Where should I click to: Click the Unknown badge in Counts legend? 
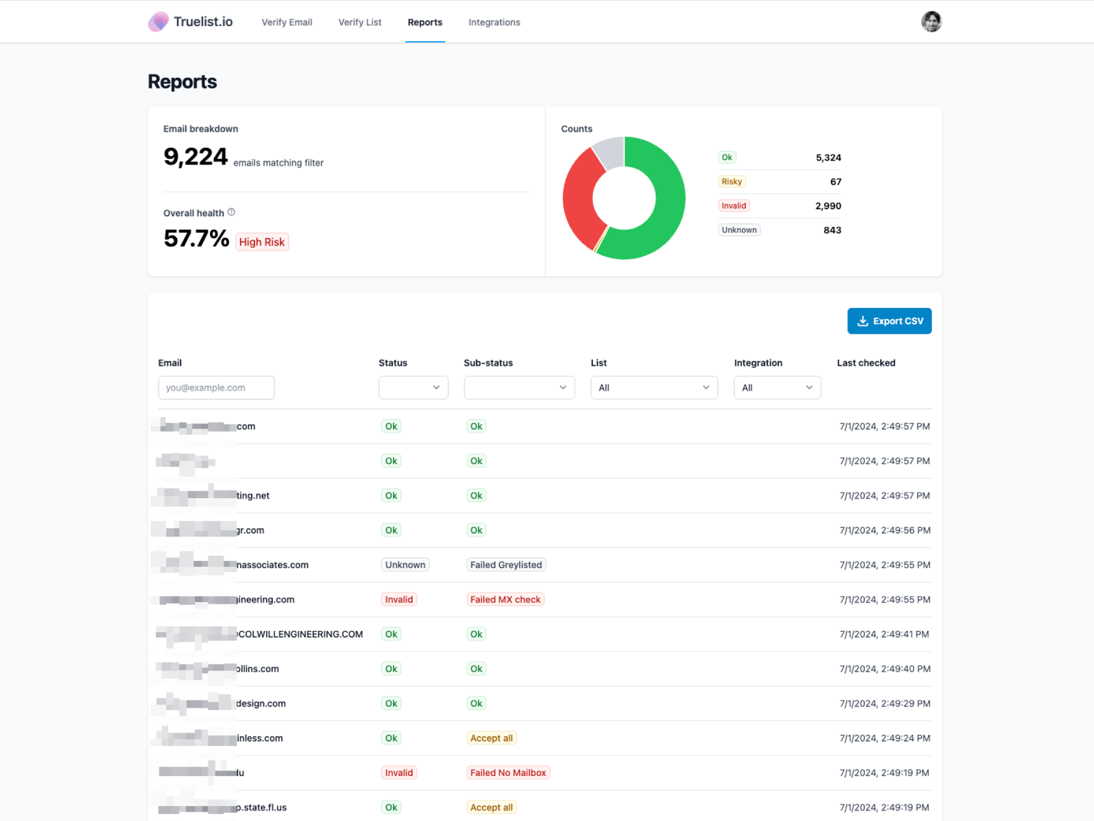tap(739, 230)
